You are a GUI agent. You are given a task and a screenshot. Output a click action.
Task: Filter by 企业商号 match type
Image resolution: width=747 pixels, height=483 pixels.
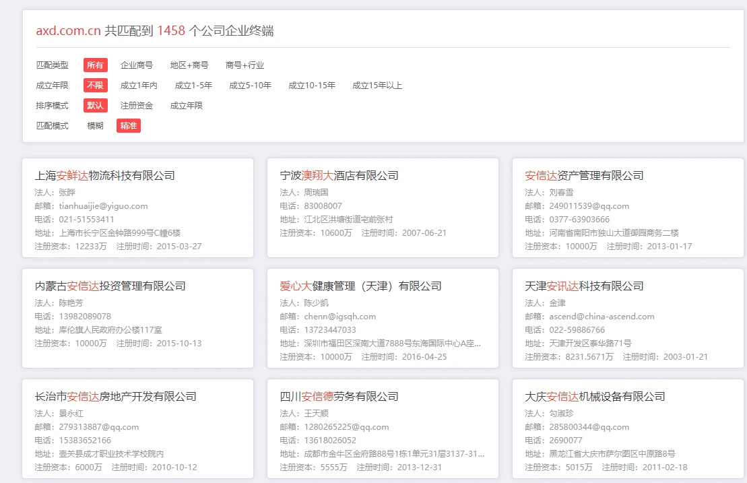[136, 65]
